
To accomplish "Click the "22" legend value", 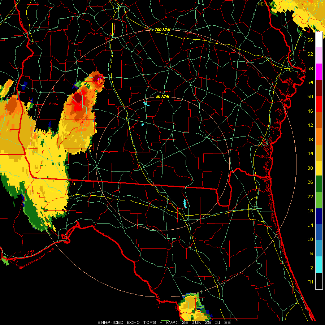I will pos(310,196).
